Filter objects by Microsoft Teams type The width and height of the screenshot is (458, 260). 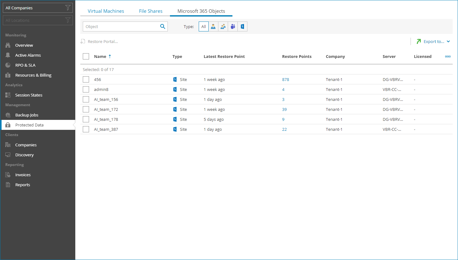coord(233,27)
